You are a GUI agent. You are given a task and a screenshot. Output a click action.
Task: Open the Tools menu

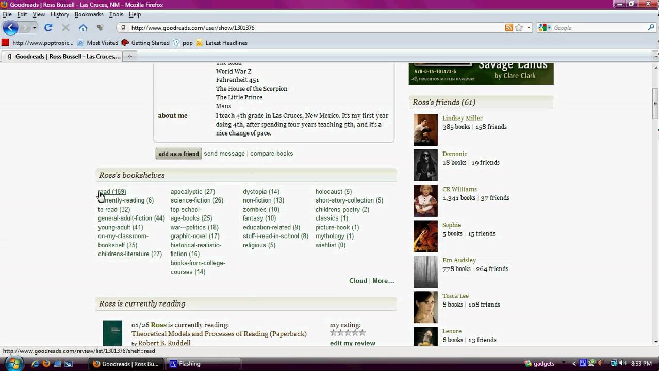116,14
